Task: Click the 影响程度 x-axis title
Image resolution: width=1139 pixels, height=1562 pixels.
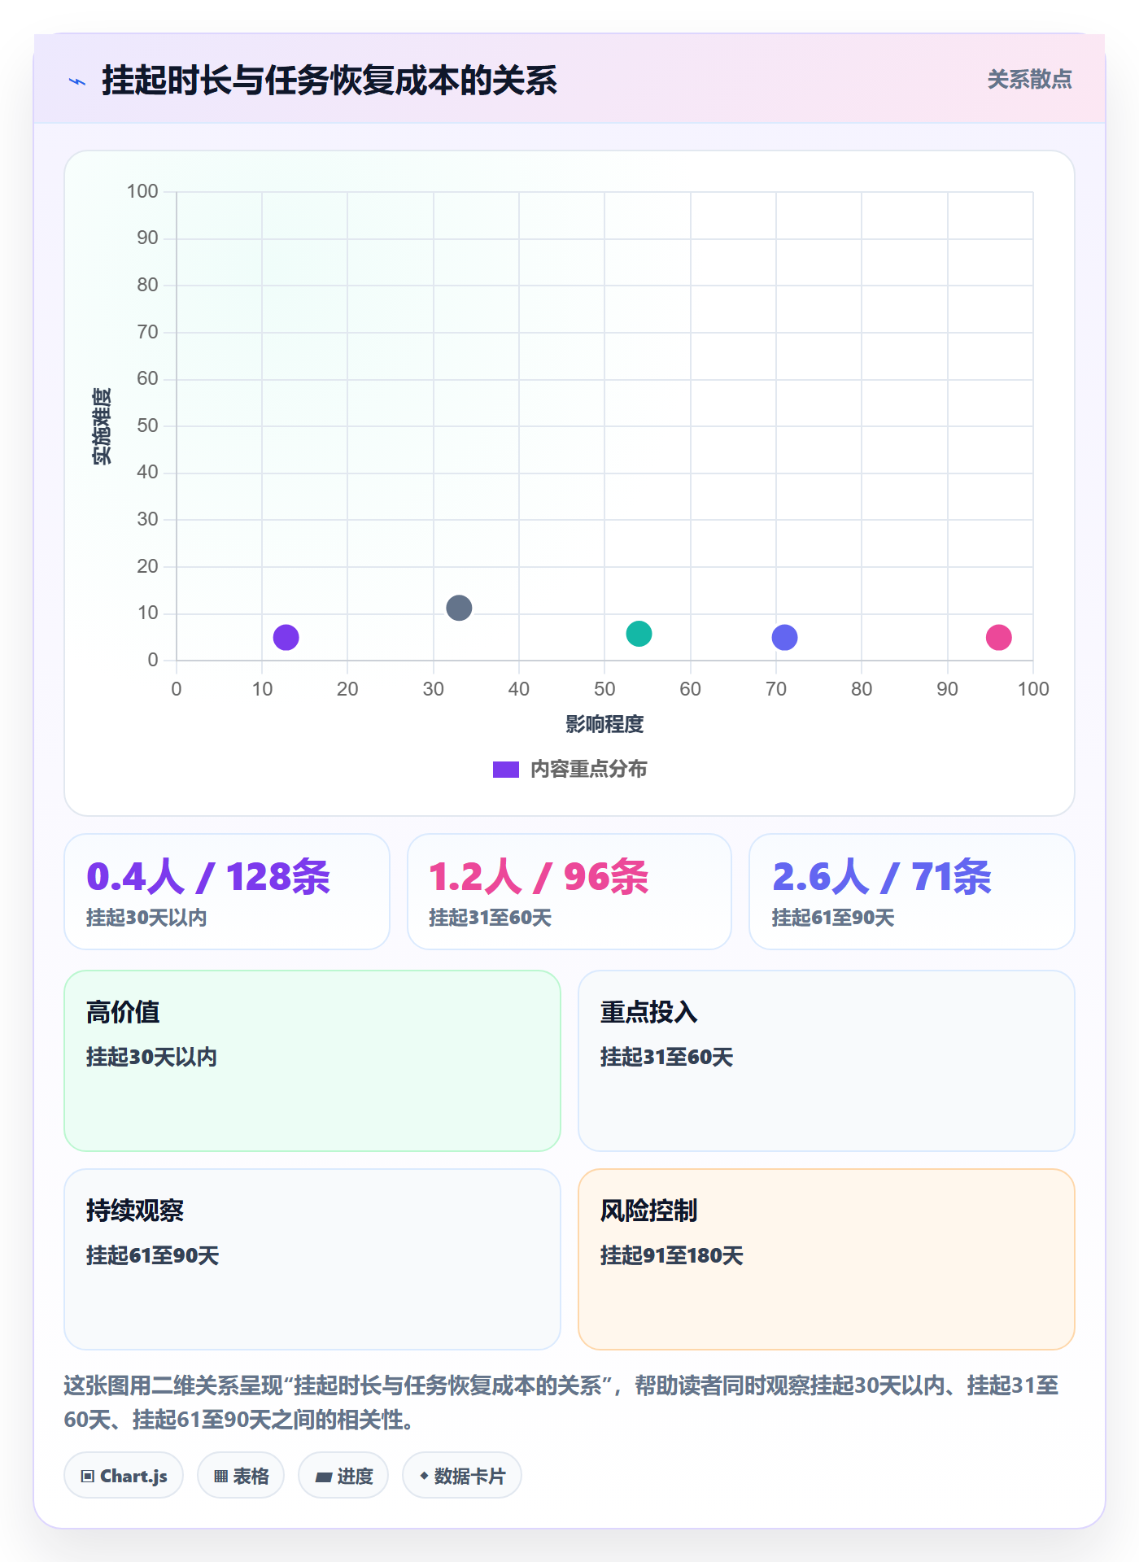Action: coord(604,724)
